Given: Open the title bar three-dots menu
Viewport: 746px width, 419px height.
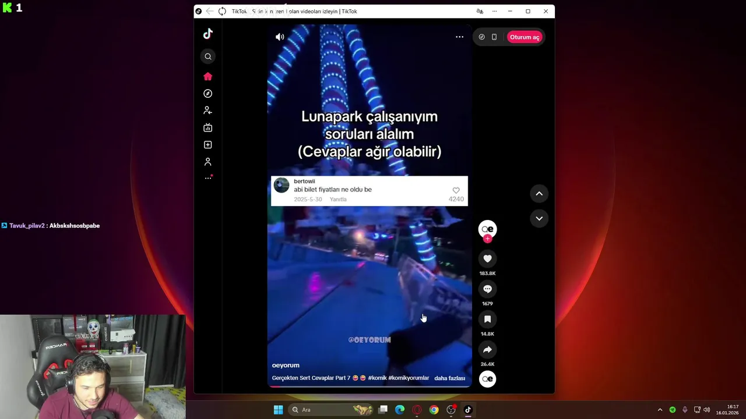Looking at the screenshot, I should tap(495, 11).
